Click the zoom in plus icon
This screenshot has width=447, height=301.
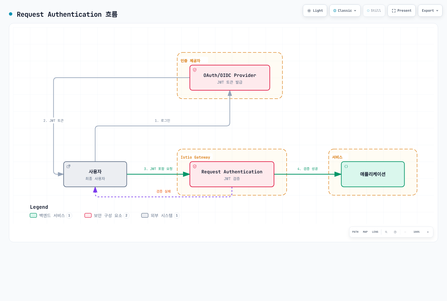[x=428, y=232]
